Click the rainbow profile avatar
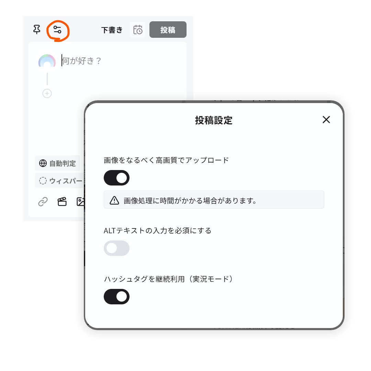Viewport: 371px width, 371px height. [x=47, y=61]
